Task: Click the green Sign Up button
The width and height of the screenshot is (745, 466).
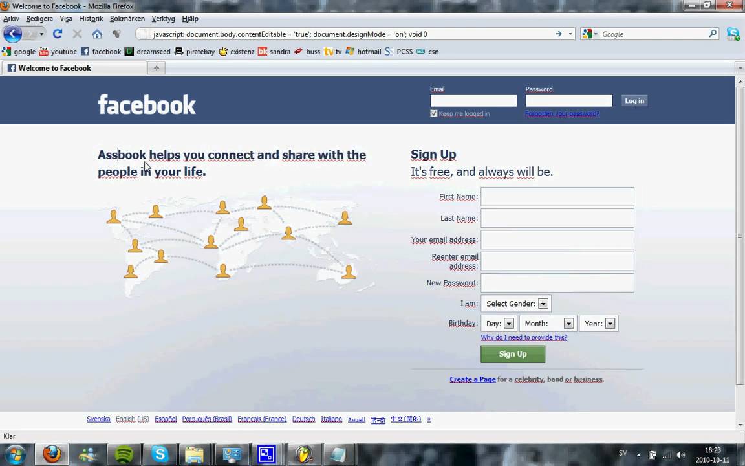Action: (x=513, y=354)
